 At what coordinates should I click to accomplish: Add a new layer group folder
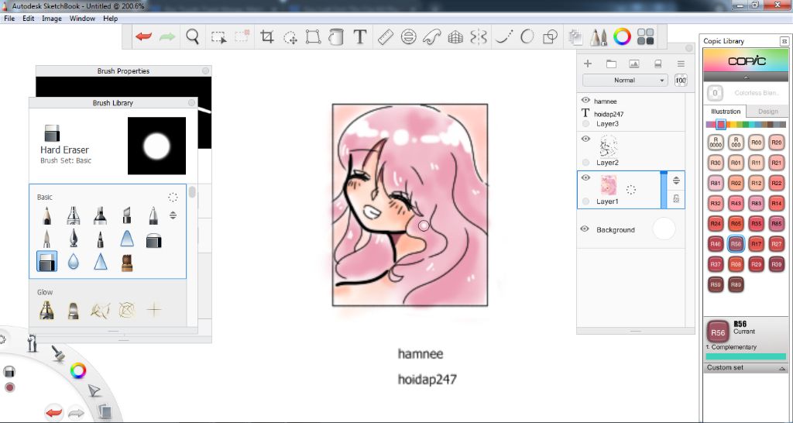[611, 64]
